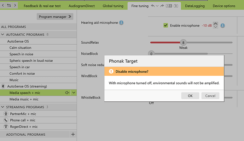Uncheck the Enable microphone checkbox

coord(165,26)
